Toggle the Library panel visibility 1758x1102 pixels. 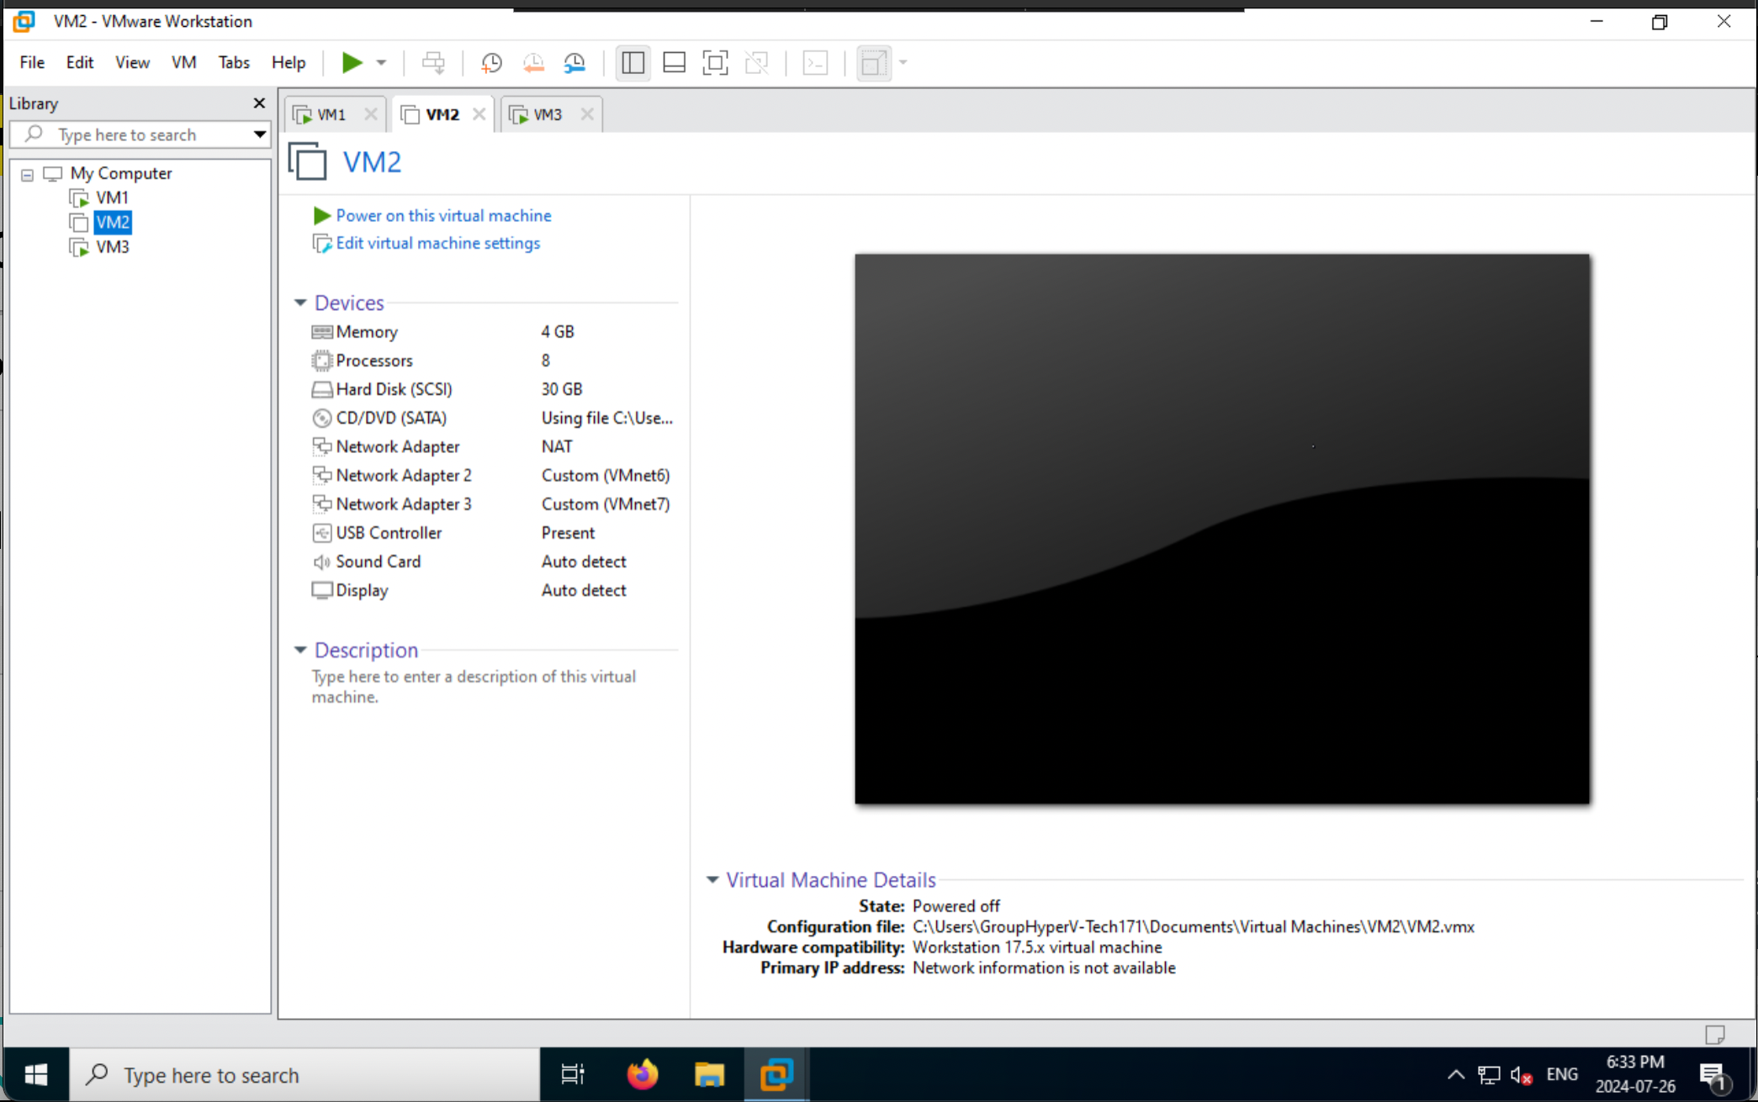[x=633, y=62]
